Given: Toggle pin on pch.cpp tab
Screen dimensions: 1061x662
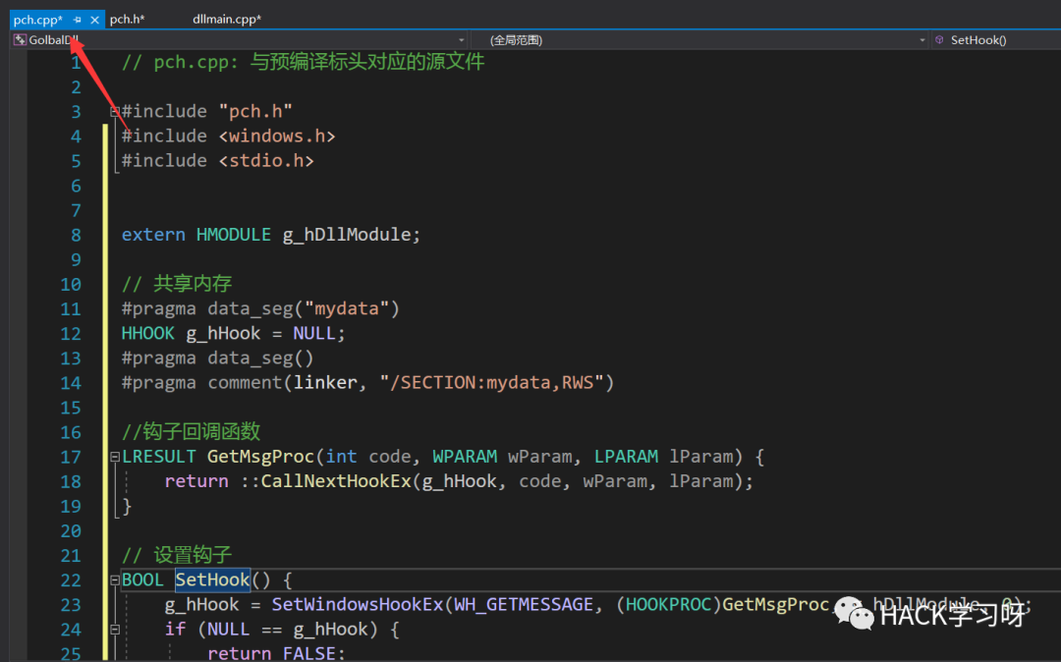Looking at the screenshot, I should [x=78, y=20].
